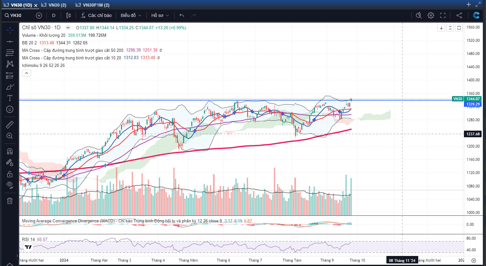Click the 1237.68 crosshair price label
Image resolution: width=486 pixels, height=266 pixels.
coord(473,134)
